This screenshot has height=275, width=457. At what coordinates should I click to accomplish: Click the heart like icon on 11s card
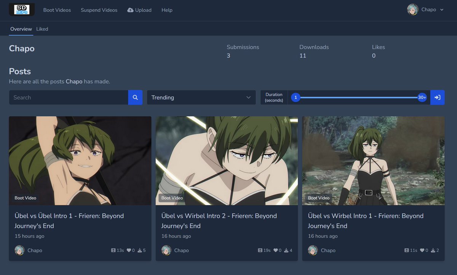tap(422, 250)
